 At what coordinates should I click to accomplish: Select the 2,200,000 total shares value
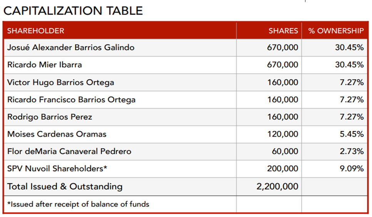pyautogui.click(x=277, y=187)
